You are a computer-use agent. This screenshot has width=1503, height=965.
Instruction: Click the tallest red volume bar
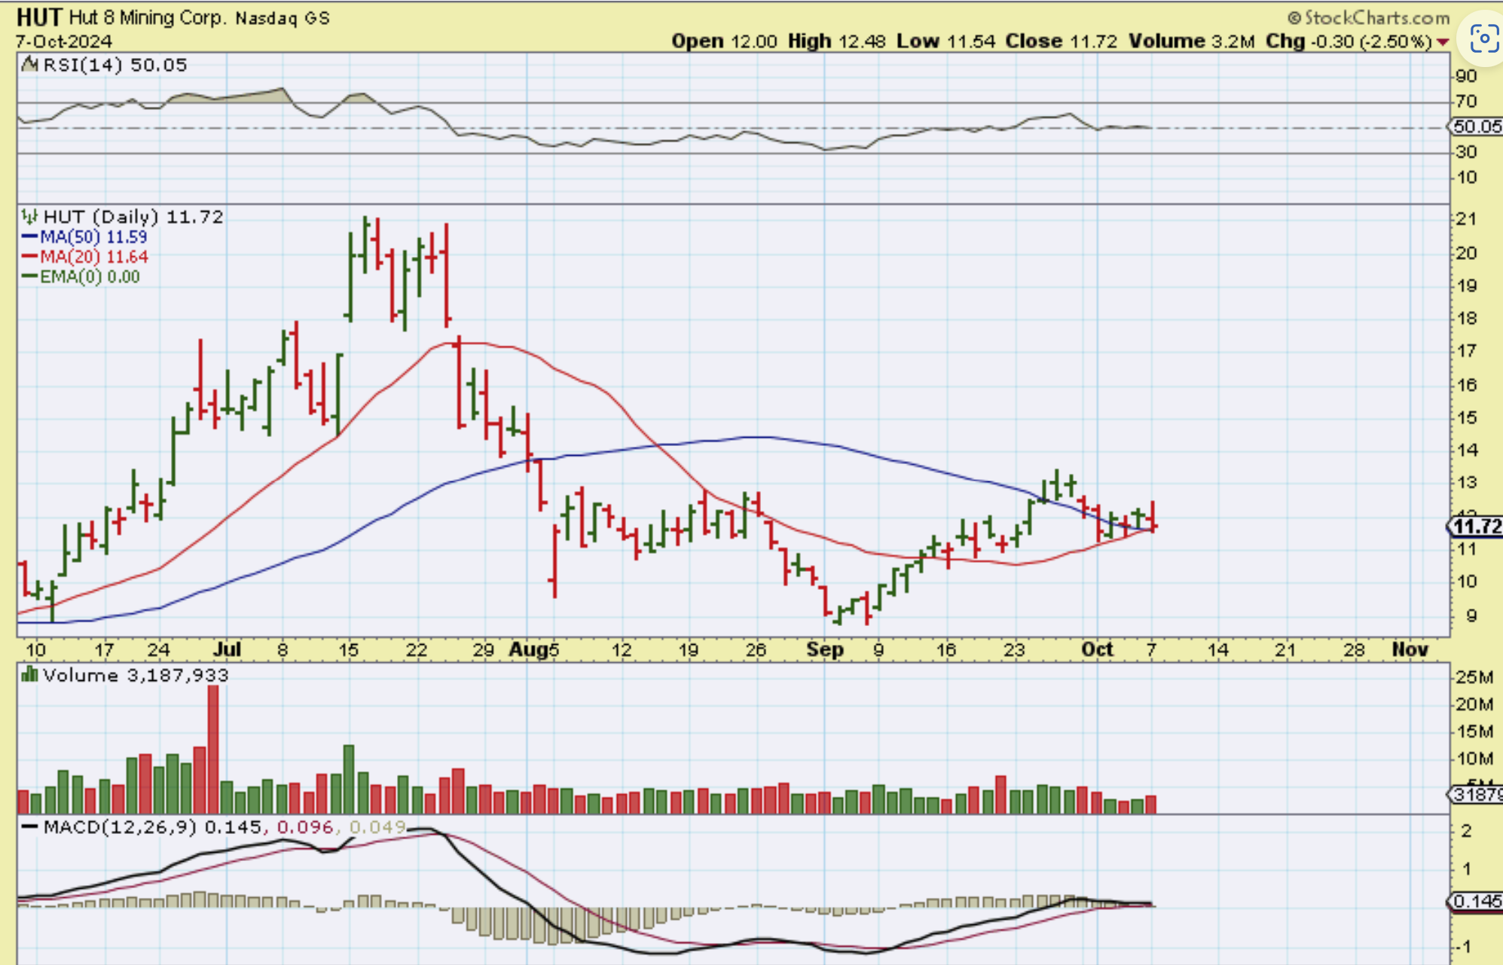(213, 748)
